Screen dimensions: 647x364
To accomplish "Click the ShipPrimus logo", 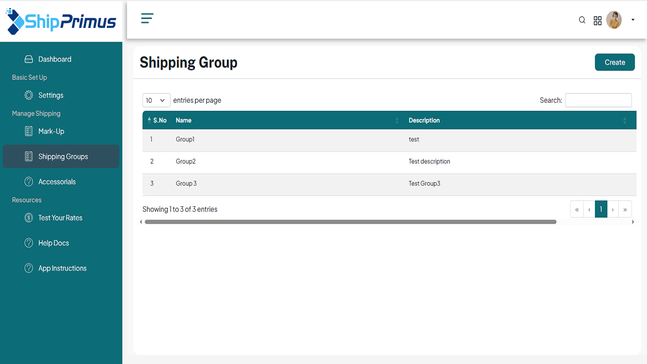I will tap(61, 21).
